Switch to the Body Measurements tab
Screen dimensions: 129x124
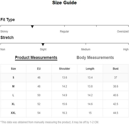pyautogui.click(x=95, y=58)
